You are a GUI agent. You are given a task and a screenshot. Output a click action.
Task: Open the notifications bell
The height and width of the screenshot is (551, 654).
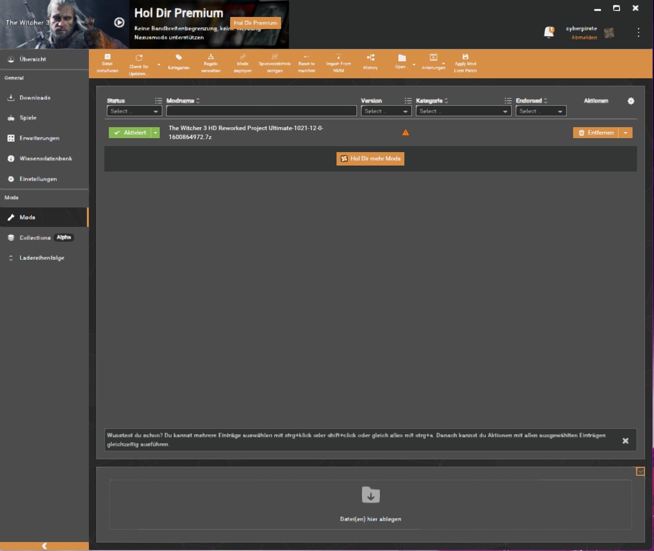coord(549,32)
